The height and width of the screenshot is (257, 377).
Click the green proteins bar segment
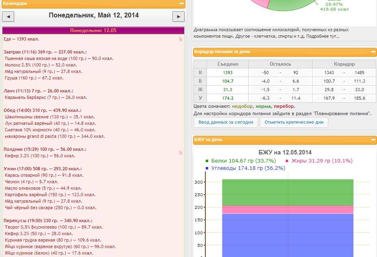tap(288, 193)
